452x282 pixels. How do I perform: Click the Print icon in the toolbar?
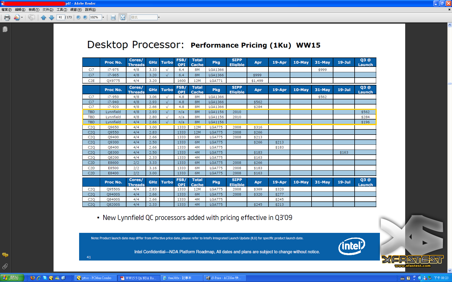[x=7, y=17]
